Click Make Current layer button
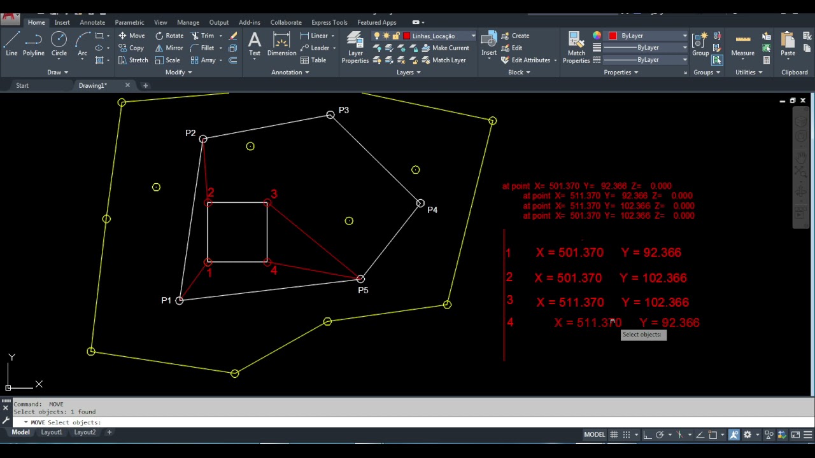 [x=445, y=48]
